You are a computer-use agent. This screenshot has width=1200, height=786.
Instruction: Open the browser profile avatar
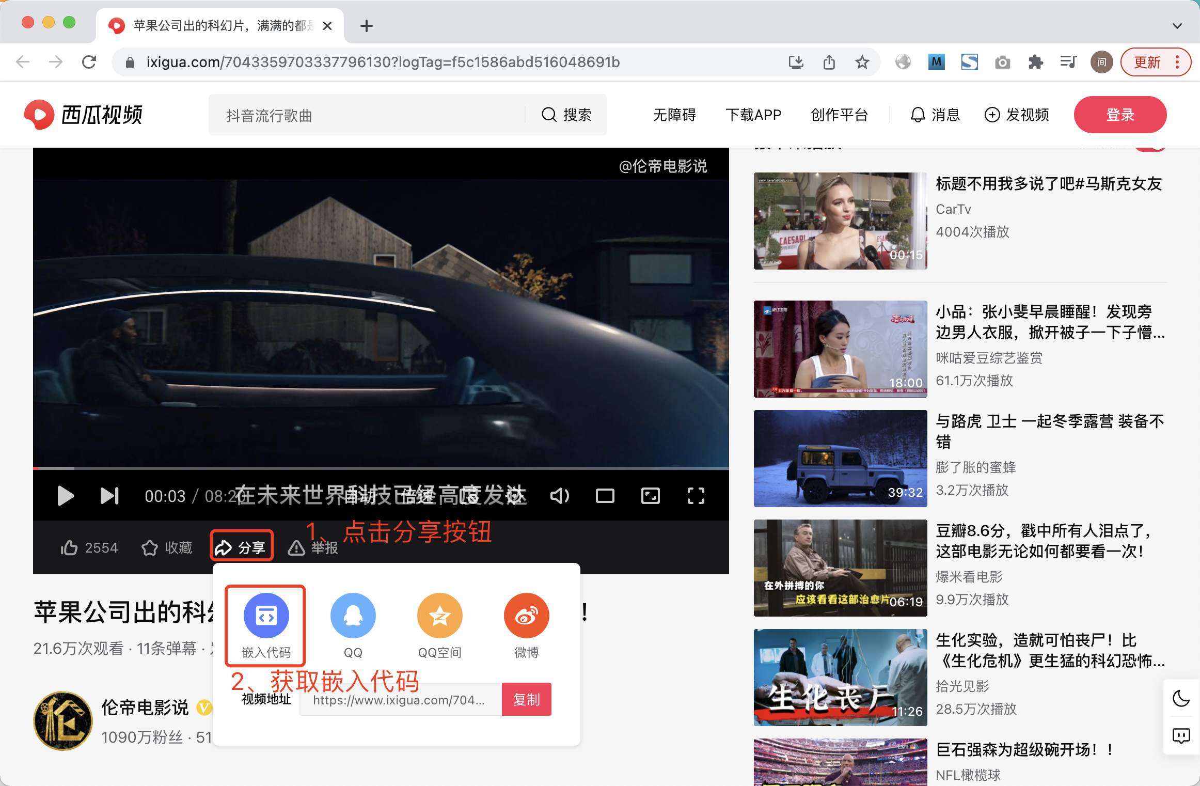[1101, 62]
